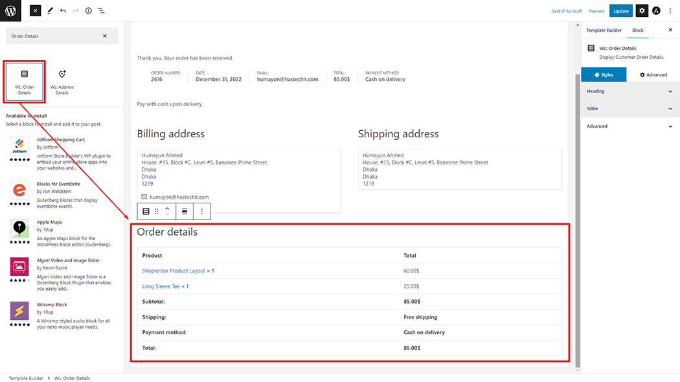The image size is (680, 382).
Task: Switch to the Advanced block tab
Action: click(653, 74)
